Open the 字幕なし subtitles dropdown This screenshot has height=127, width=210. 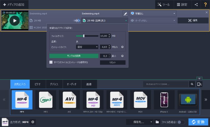(x=153, y=13)
